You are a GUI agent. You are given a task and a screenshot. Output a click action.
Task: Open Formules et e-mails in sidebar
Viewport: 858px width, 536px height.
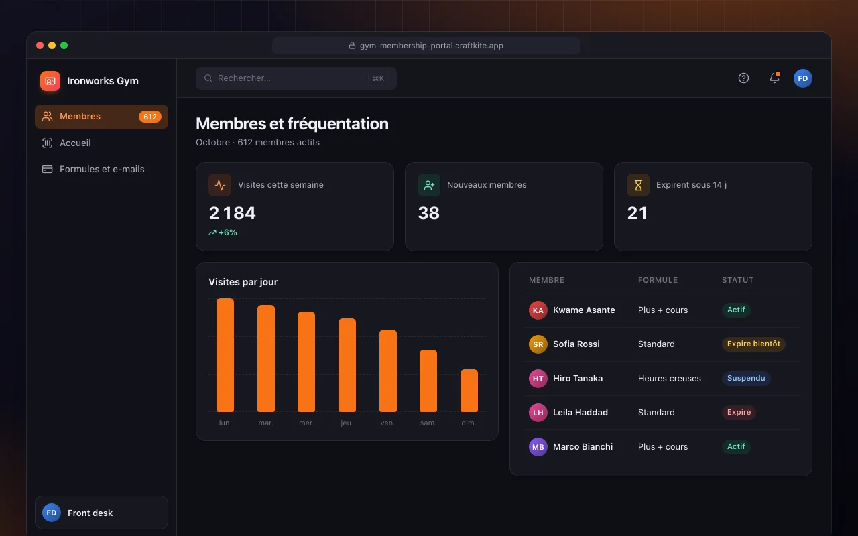101,169
